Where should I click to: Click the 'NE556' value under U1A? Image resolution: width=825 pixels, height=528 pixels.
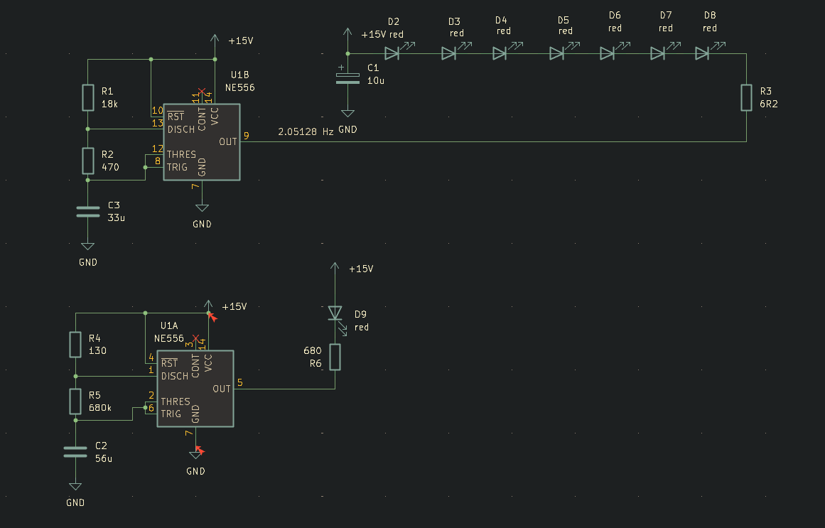coord(169,338)
